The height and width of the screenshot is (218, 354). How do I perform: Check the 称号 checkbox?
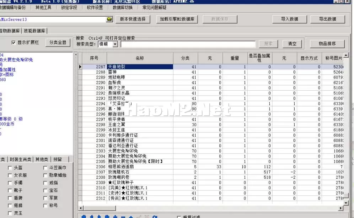tap(45, 206)
